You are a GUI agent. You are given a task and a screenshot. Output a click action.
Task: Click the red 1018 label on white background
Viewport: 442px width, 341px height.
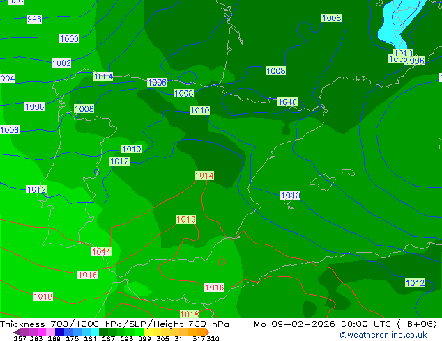click(43, 296)
